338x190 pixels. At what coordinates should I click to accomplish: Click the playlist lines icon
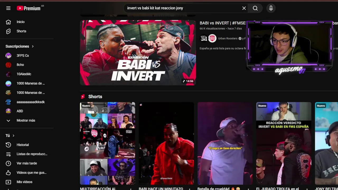tap(8, 154)
